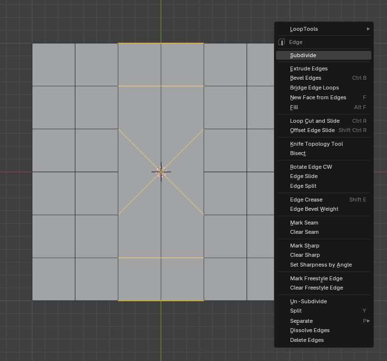Select Extrude Edges
This screenshot has width=387, height=361.
[323, 68]
